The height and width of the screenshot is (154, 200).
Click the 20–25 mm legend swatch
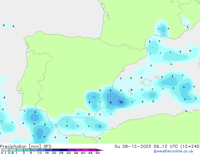tap(56, 150)
